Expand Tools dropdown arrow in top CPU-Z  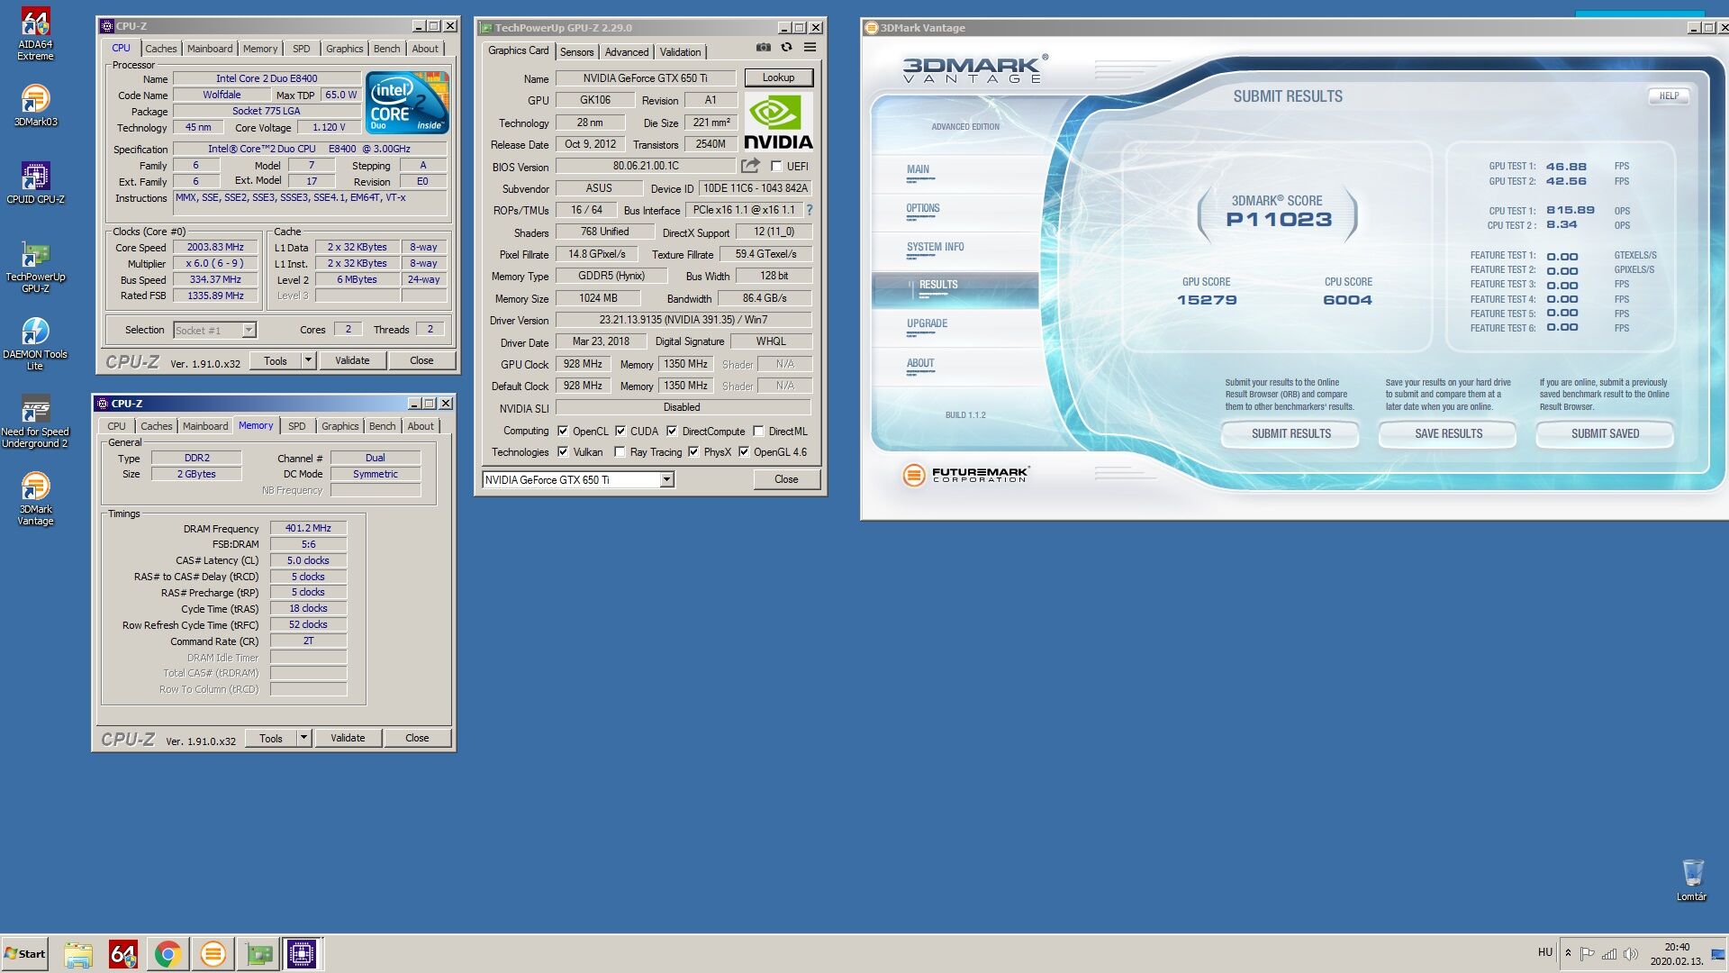click(x=307, y=360)
